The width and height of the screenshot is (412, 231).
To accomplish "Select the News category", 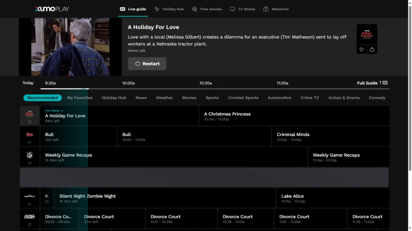I will click(x=141, y=98).
